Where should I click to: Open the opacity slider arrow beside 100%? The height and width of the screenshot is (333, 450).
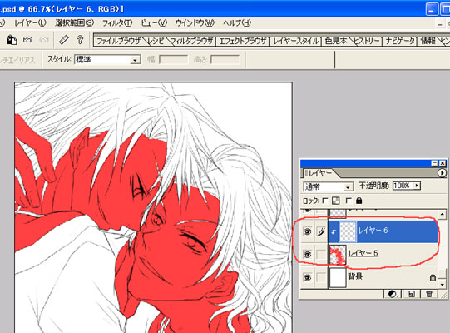[x=417, y=186]
